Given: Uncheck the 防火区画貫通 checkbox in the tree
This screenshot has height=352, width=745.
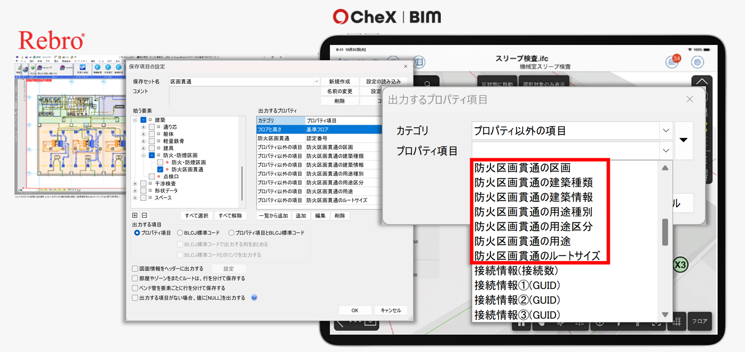Looking at the screenshot, I should pos(160,170).
